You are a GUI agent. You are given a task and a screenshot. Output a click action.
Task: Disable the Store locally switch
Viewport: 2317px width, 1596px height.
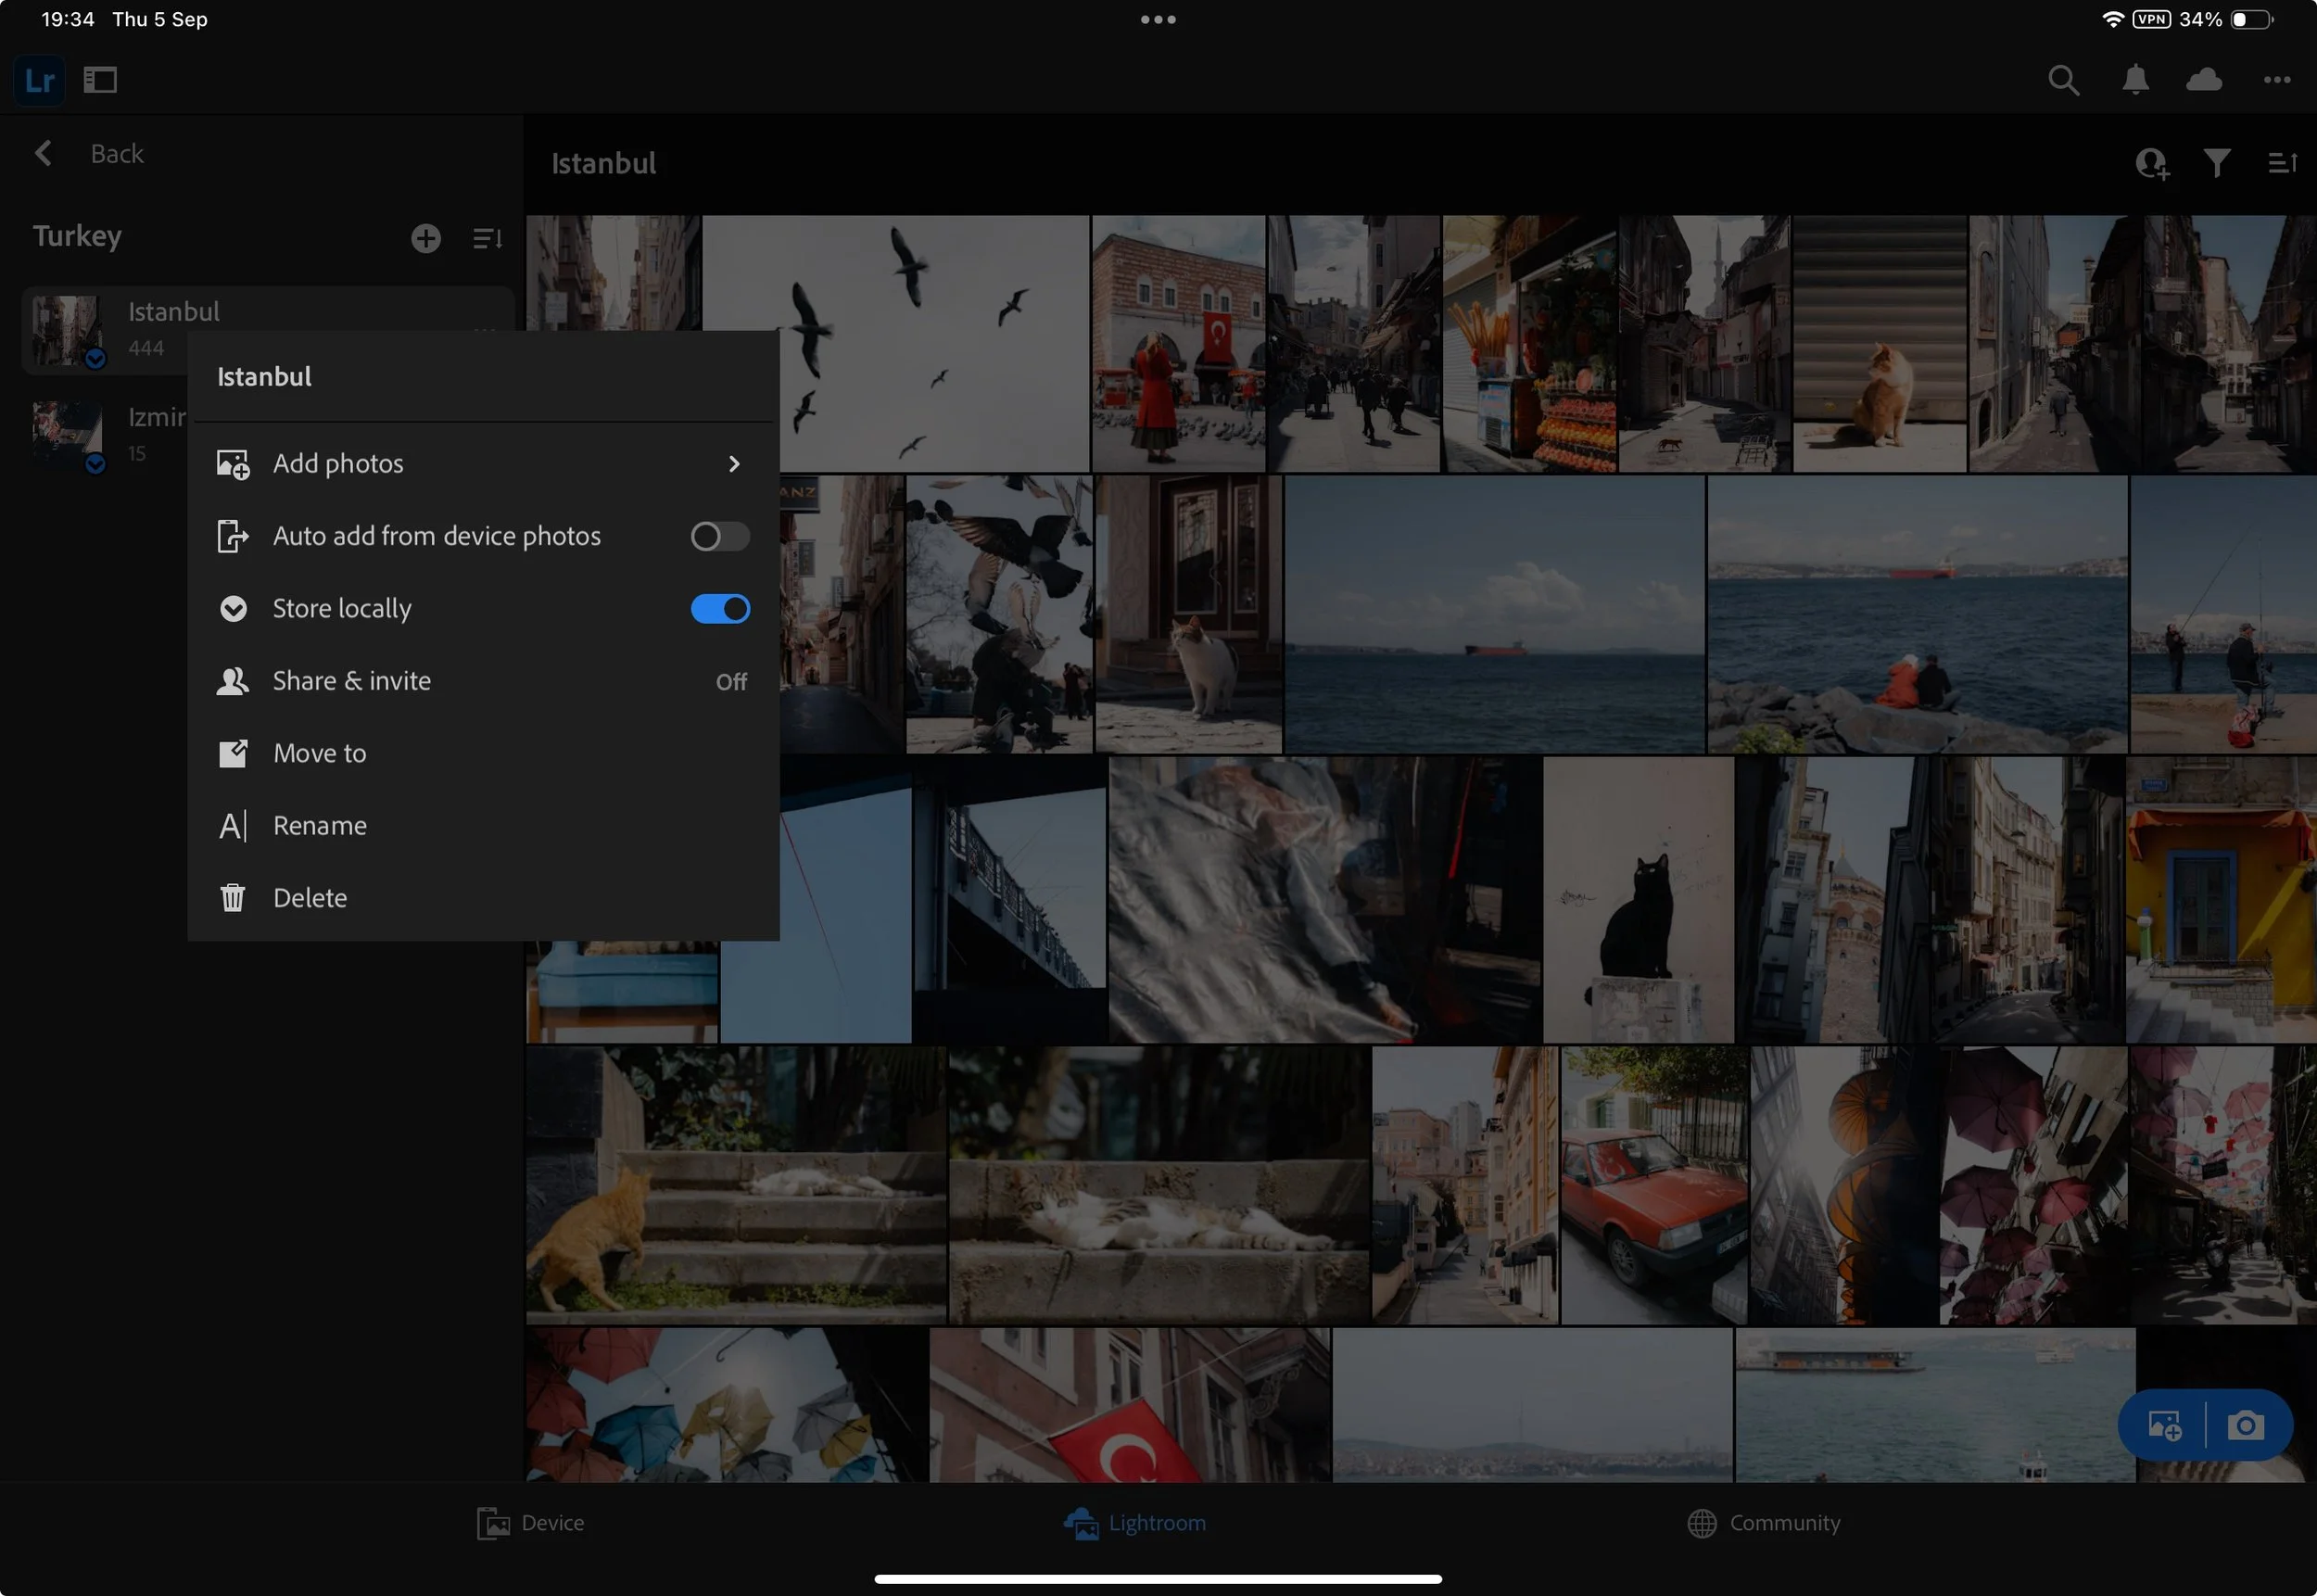tap(719, 609)
